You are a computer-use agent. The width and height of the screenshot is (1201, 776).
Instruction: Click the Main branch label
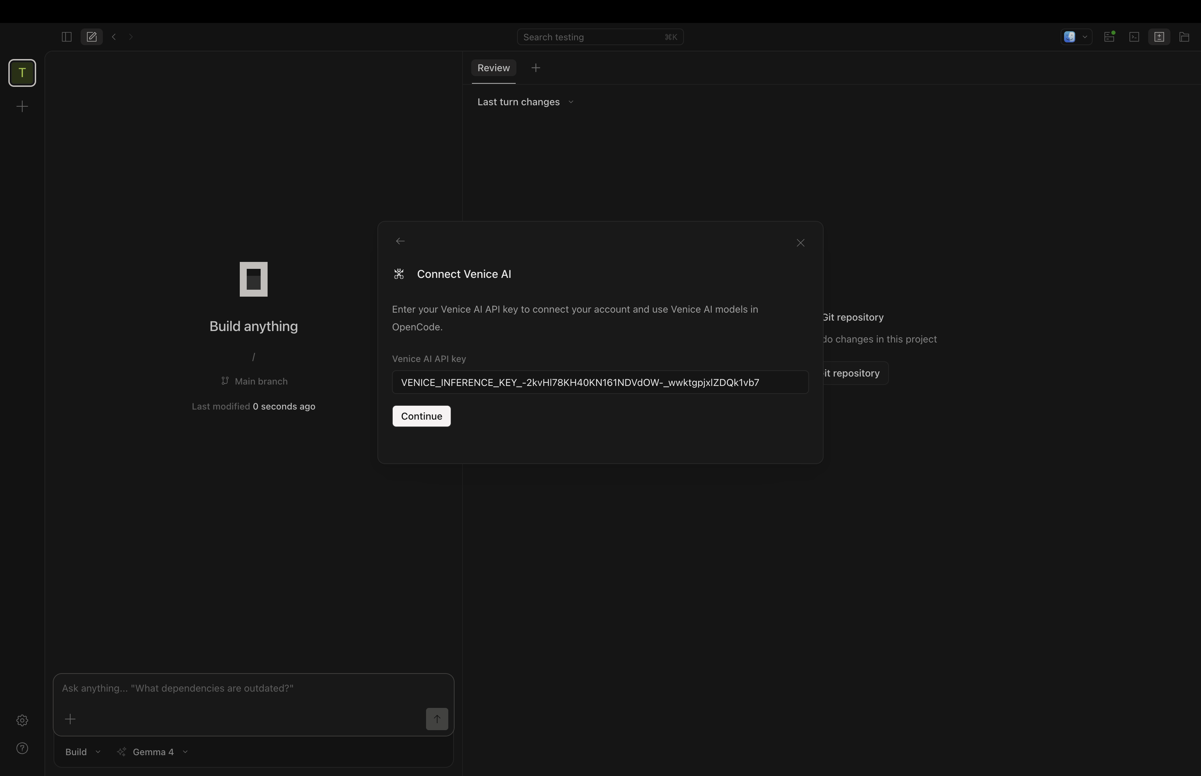pyautogui.click(x=261, y=381)
